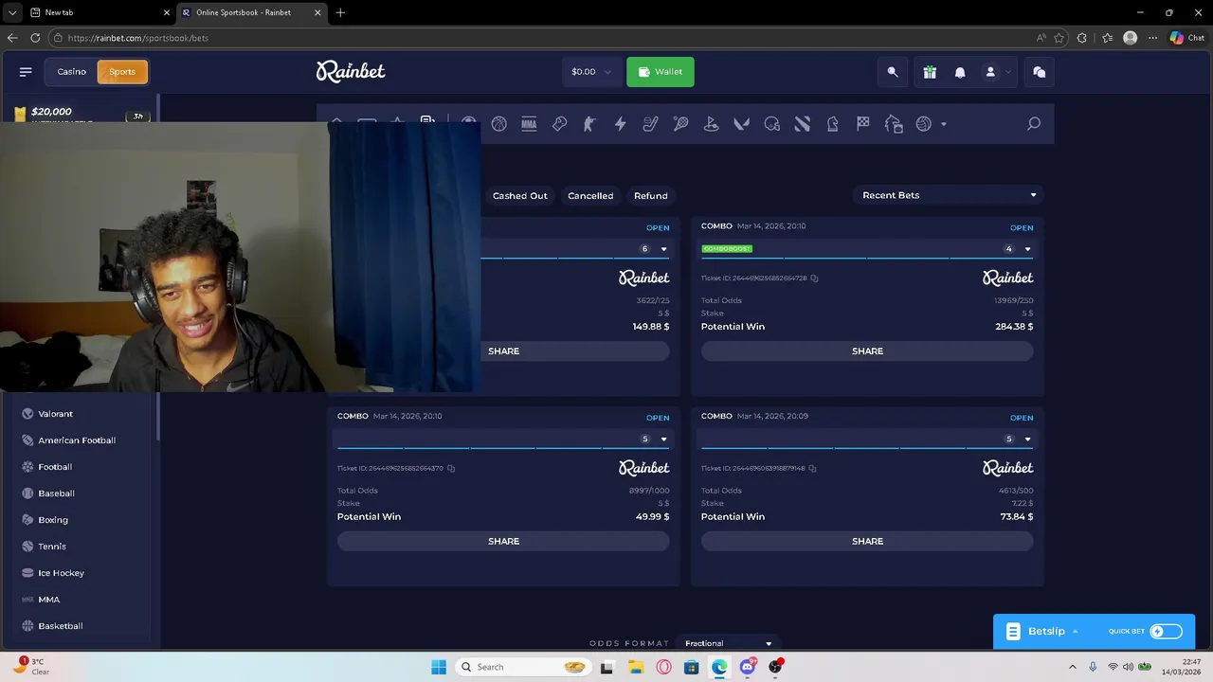Screen dimensions: 1213x682
Task: Open the profile menu chevron
Action: pyautogui.click(x=1008, y=72)
